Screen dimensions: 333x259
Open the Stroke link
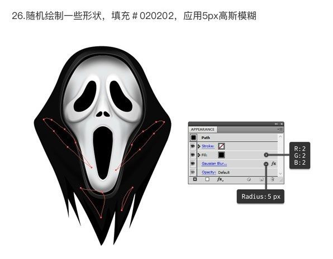[208, 146]
